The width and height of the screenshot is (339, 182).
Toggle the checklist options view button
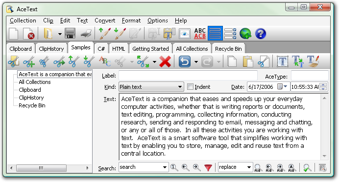(230, 34)
